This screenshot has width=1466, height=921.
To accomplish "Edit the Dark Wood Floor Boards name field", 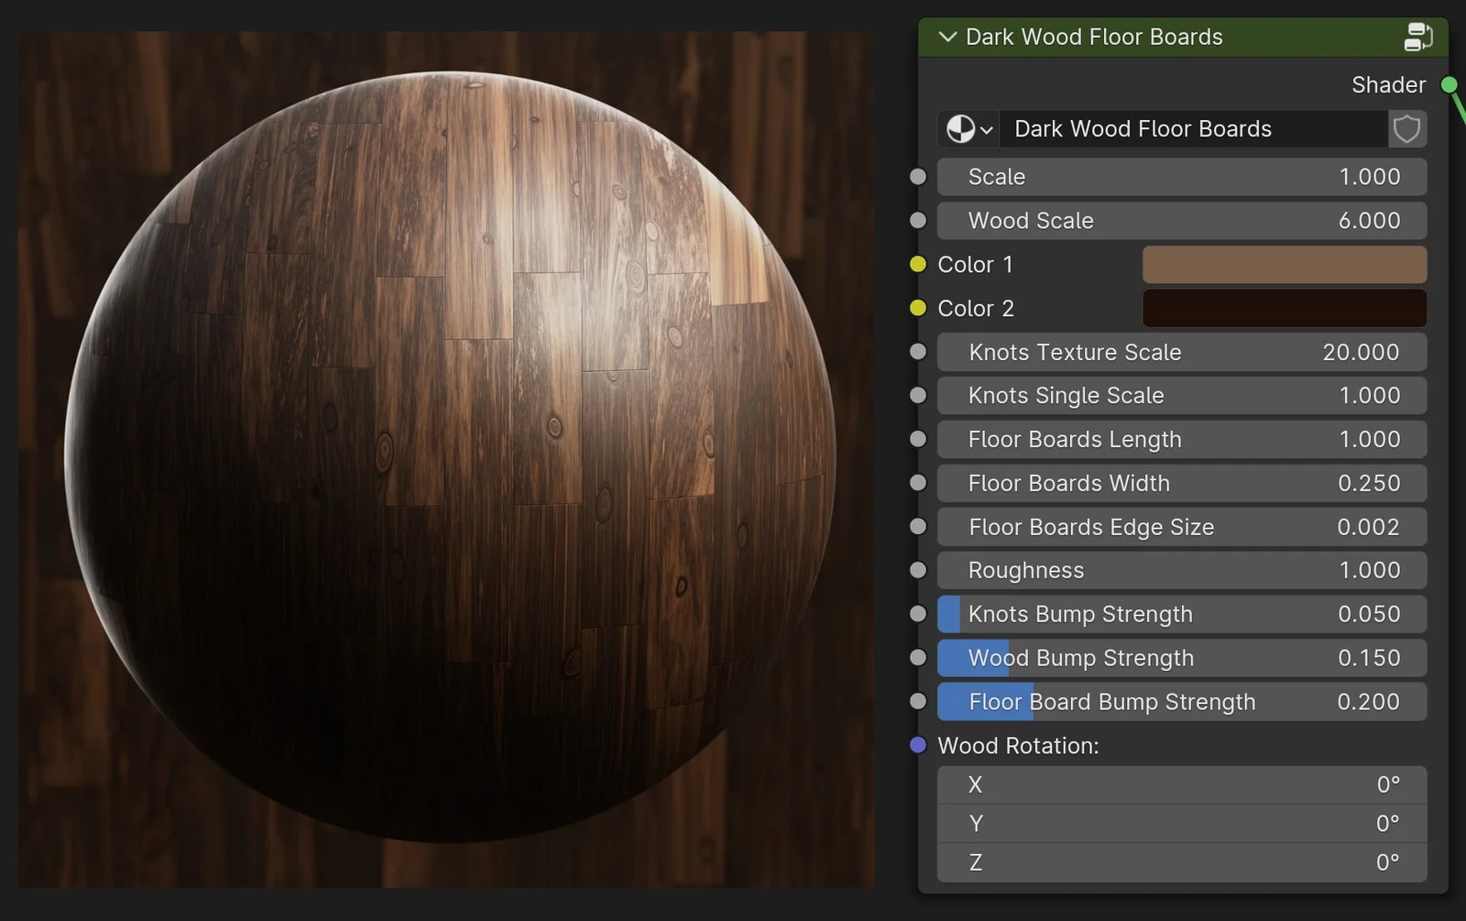I will [1191, 129].
